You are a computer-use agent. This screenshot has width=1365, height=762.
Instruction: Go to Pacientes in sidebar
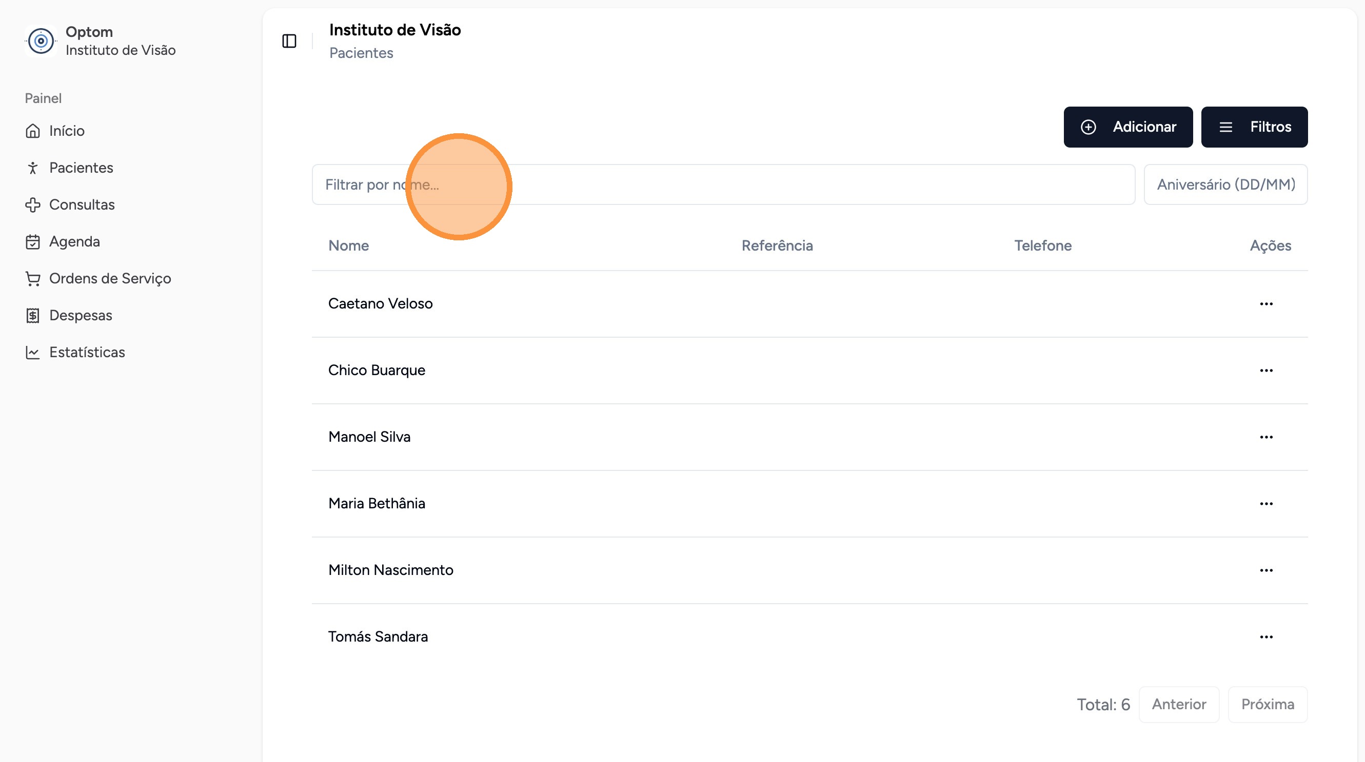[x=81, y=168]
